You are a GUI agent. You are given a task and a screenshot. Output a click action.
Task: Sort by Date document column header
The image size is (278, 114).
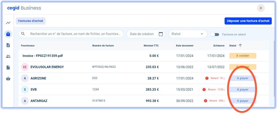tap(185, 46)
